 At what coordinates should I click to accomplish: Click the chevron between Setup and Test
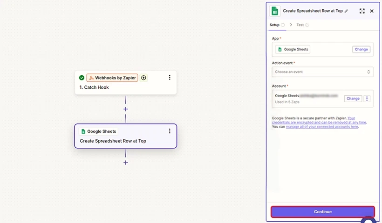coord(291,25)
